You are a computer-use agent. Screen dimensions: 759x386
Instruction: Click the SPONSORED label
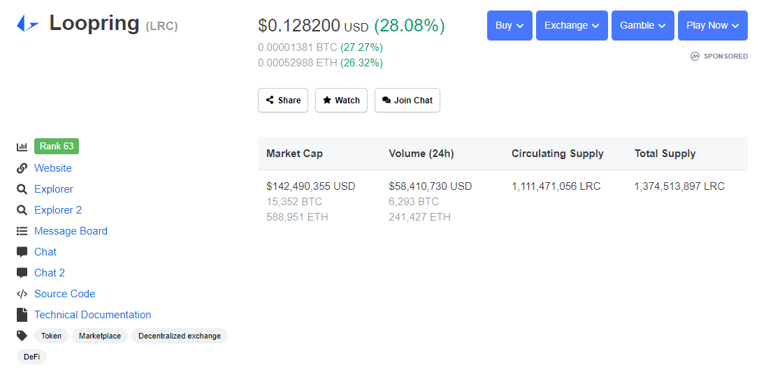[x=725, y=56]
